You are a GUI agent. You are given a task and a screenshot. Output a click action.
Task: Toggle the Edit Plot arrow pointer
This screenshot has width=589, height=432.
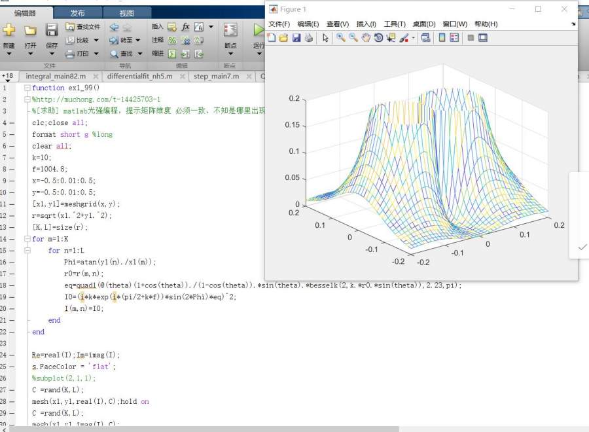coord(325,38)
